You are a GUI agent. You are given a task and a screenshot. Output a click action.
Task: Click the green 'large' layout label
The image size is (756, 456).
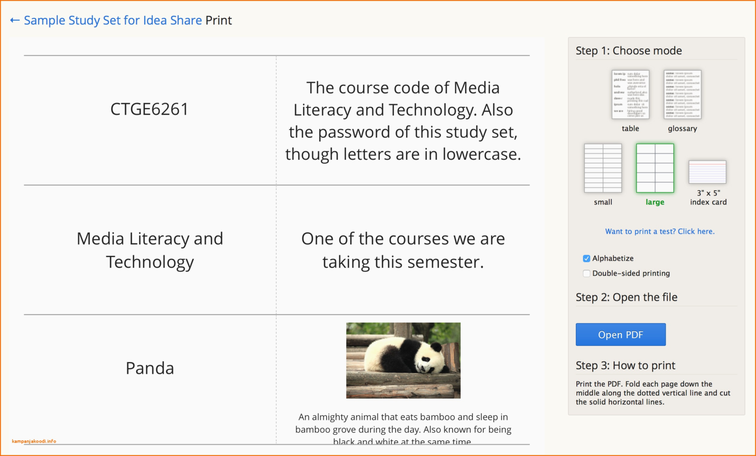click(x=655, y=202)
